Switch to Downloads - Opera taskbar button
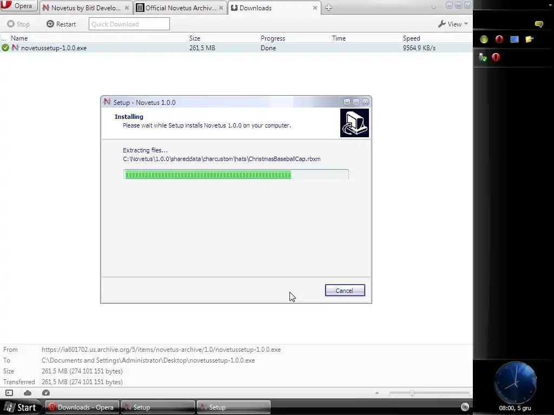This screenshot has width=554, height=415. (82, 407)
